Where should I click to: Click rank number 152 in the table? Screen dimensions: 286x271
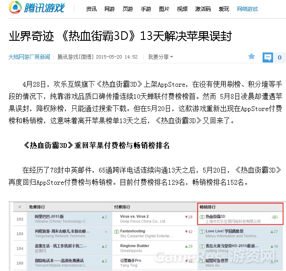click(x=20, y=219)
